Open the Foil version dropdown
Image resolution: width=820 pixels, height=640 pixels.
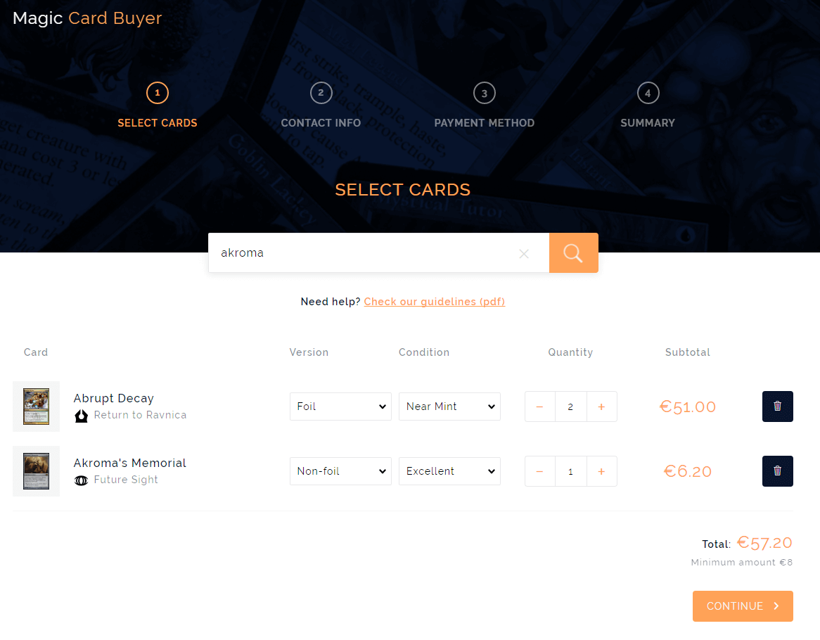[x=340, y=407]
